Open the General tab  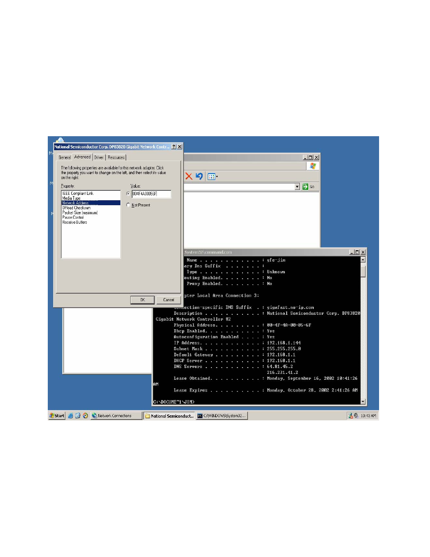(64, 157)
